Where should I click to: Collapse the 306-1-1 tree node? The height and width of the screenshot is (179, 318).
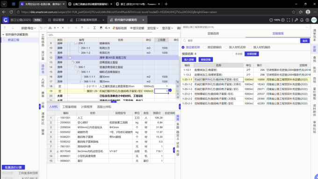point(79,72)
